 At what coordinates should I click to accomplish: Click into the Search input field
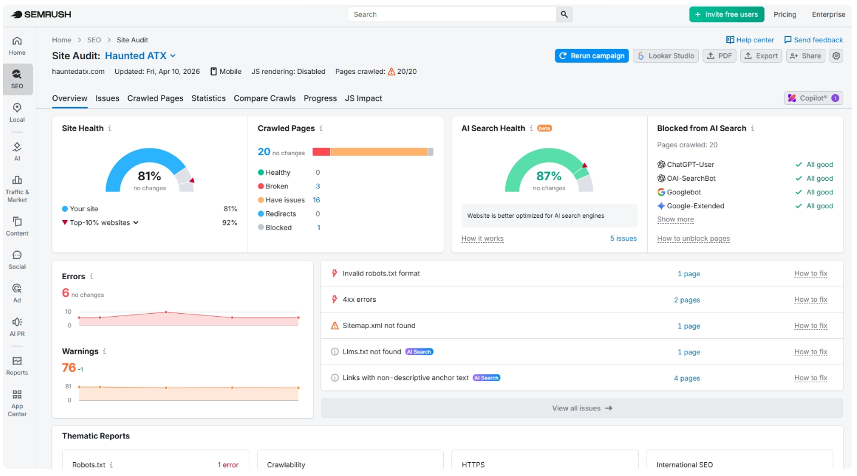[452, 14]
